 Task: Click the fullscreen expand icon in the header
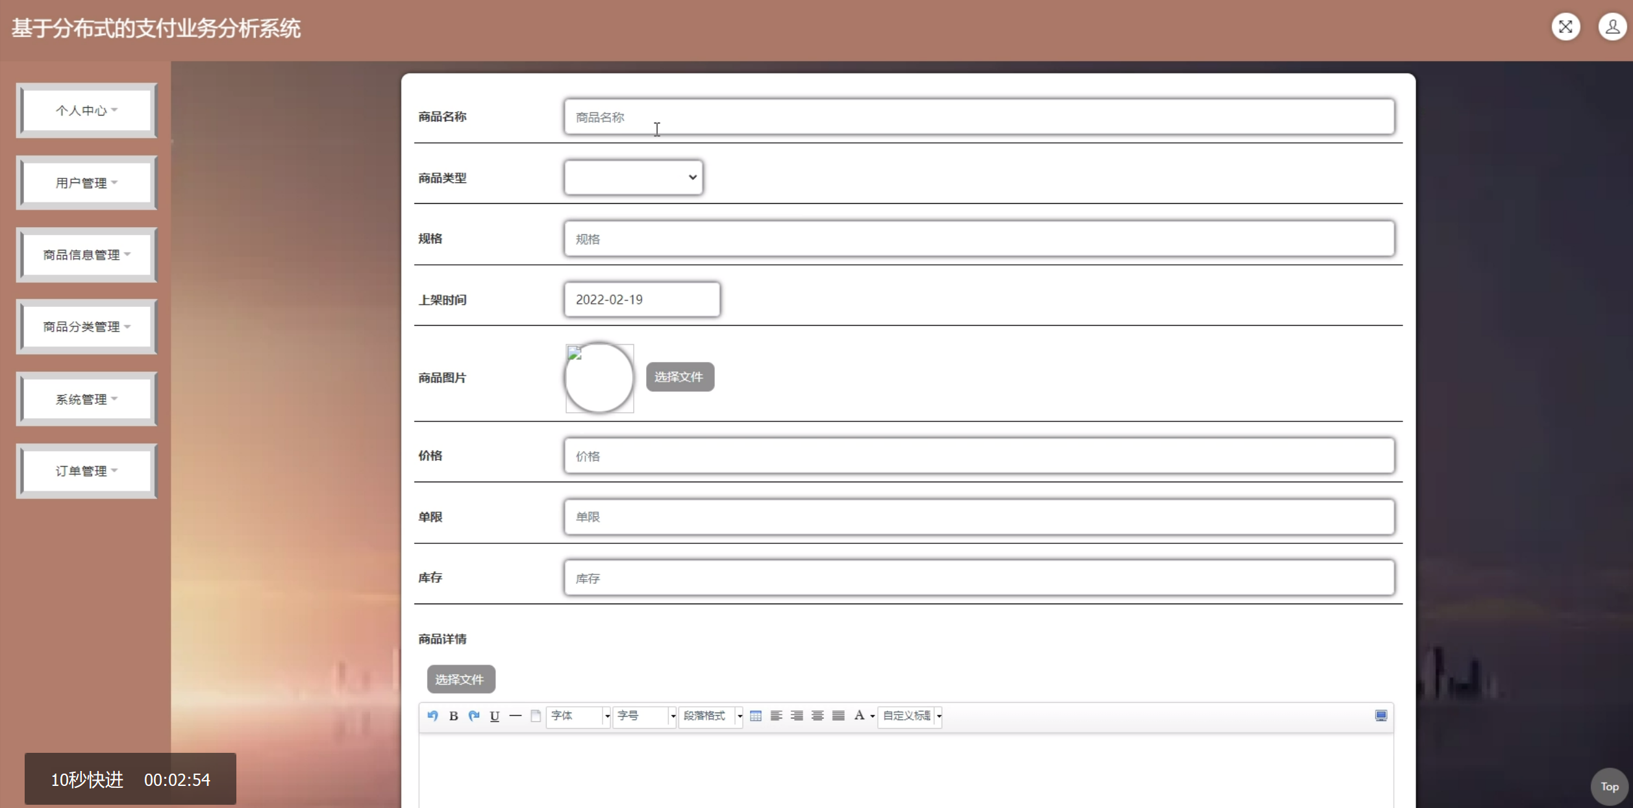(x=1565, y=27)
